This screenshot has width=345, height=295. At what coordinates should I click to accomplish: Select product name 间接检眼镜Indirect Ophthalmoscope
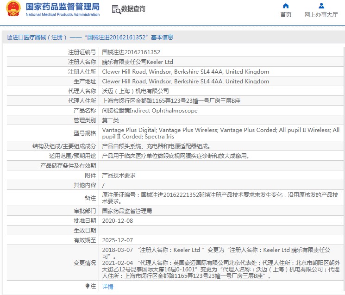[150, 110]
